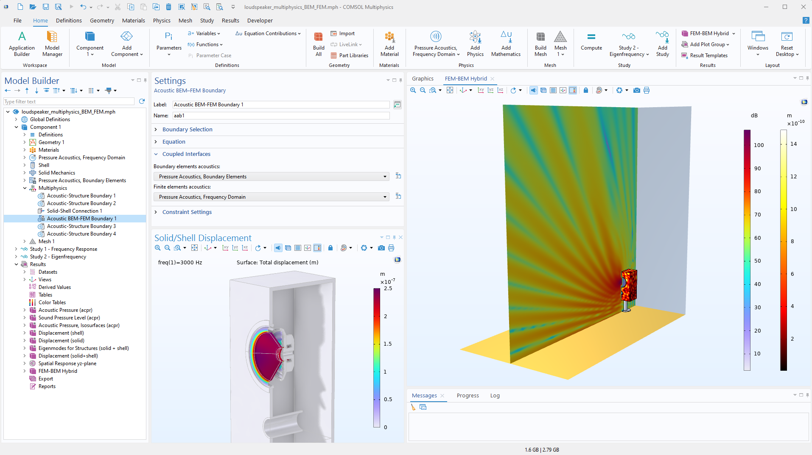
Task: Click the Compute button
Action: click(591, 42)
